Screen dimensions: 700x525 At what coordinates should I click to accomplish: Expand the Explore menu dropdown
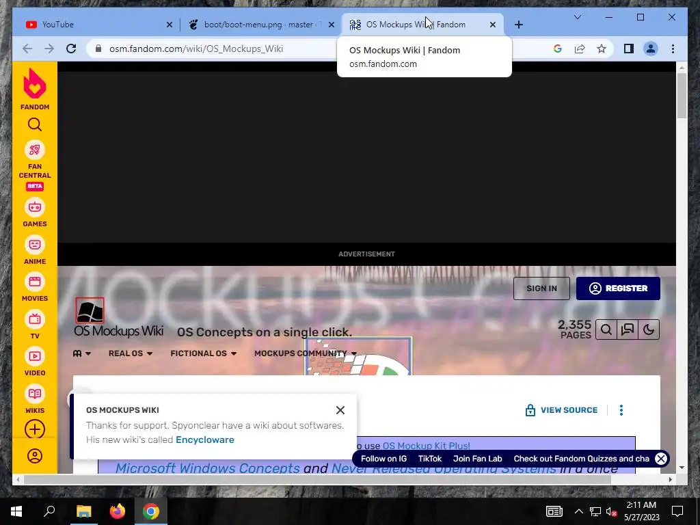(x=82, y=353)
